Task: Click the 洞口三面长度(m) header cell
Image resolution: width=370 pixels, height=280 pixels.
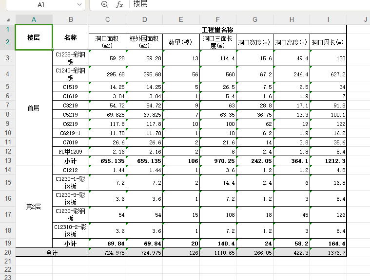Action: (x=217, y=42)
